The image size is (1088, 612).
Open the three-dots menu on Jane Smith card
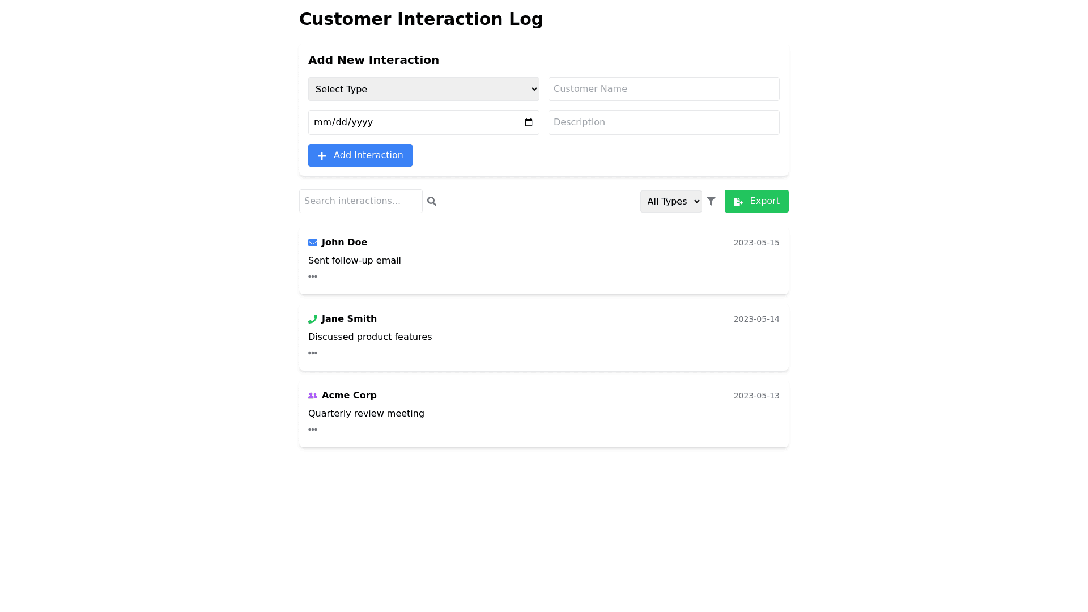click(313, 353)
